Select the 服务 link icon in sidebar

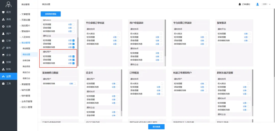(3, 48)
